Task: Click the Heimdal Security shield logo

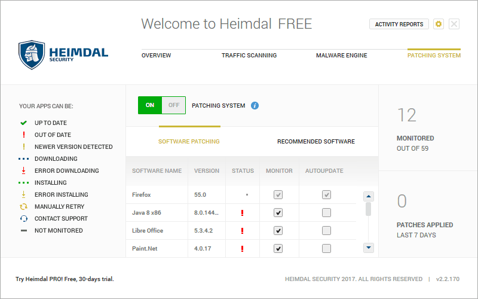Action: tap(32, 55)
